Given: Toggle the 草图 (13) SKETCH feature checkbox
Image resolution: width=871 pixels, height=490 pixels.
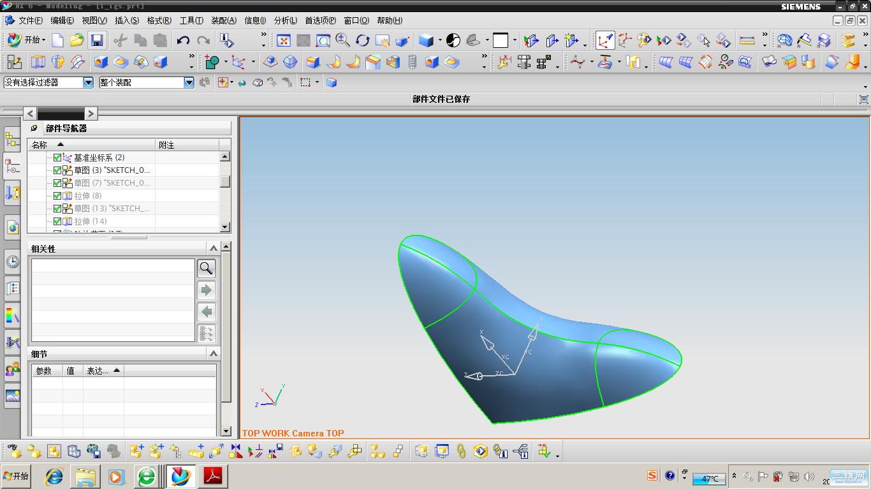Looking at the screenshot, I should [x=57, y=209].
